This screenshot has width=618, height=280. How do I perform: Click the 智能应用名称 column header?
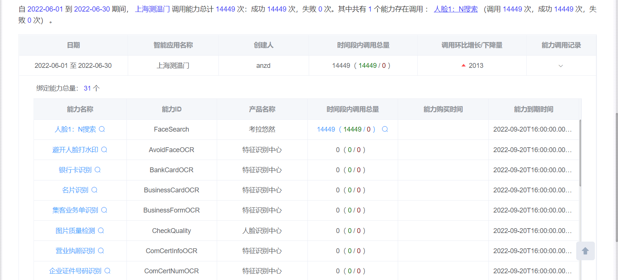pos(173,45)
